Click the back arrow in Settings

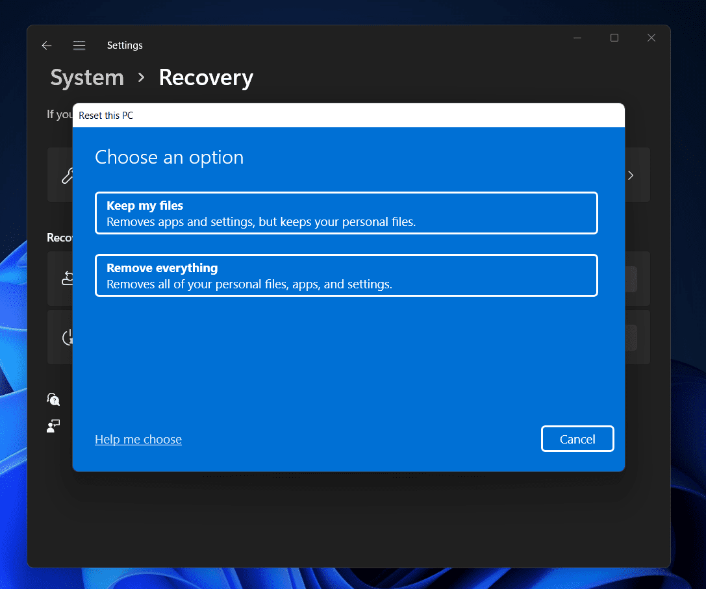[46, 45]
